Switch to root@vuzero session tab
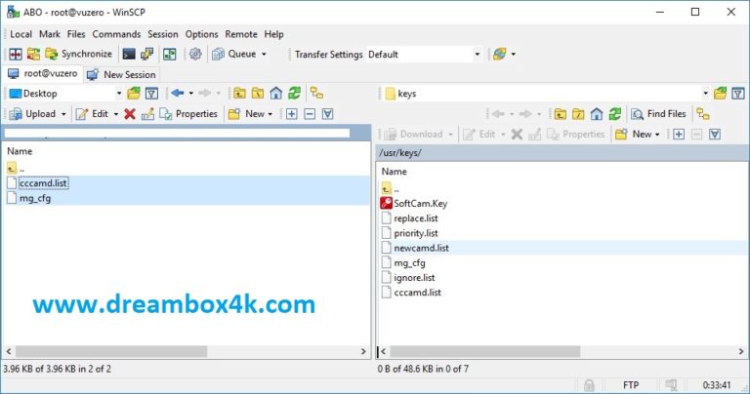 tap(42, 73)
